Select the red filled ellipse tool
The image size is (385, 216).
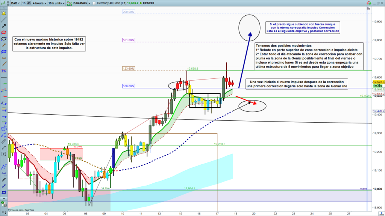[x=4, y=32]
